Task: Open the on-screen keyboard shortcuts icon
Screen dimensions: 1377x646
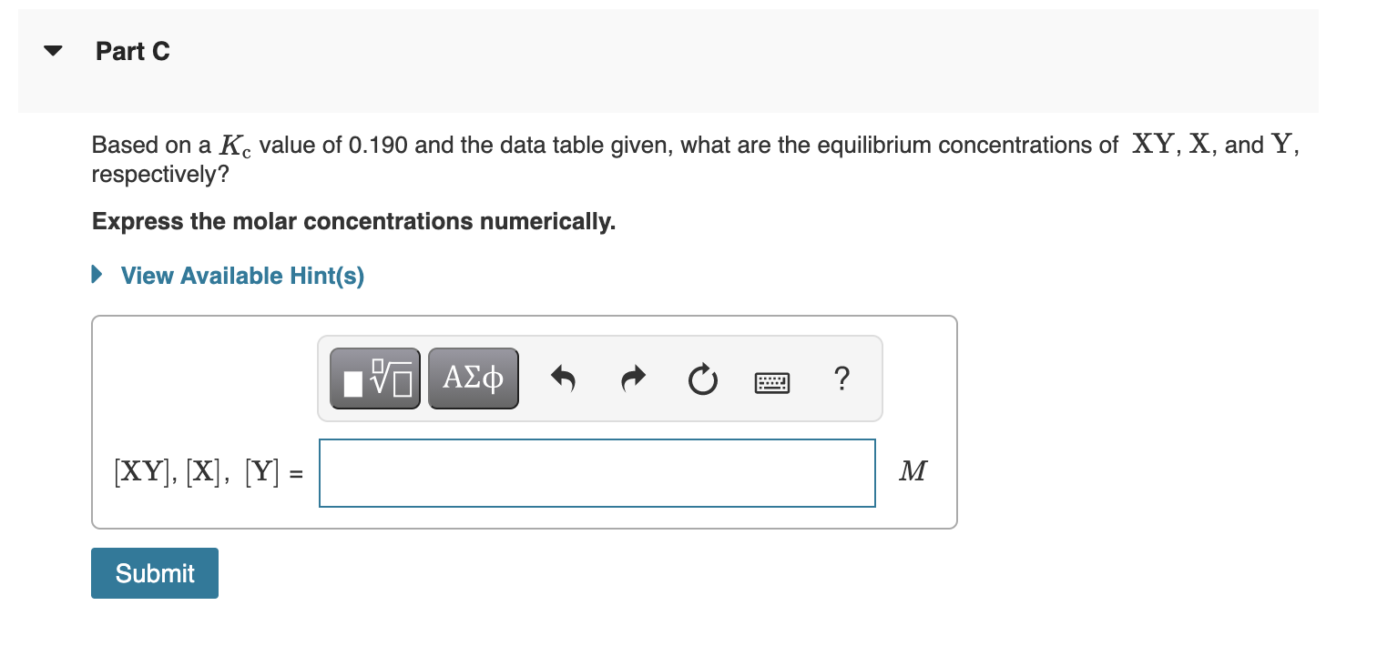Action: coord(771,382)
